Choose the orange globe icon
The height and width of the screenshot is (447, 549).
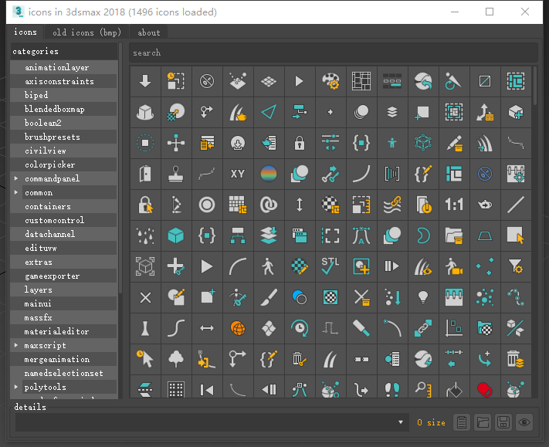coord(238,328)
